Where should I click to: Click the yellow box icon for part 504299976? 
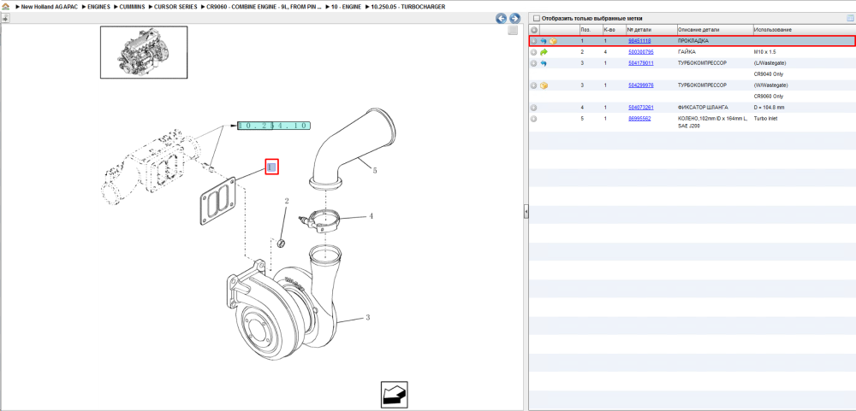click(x=544, y=85)
